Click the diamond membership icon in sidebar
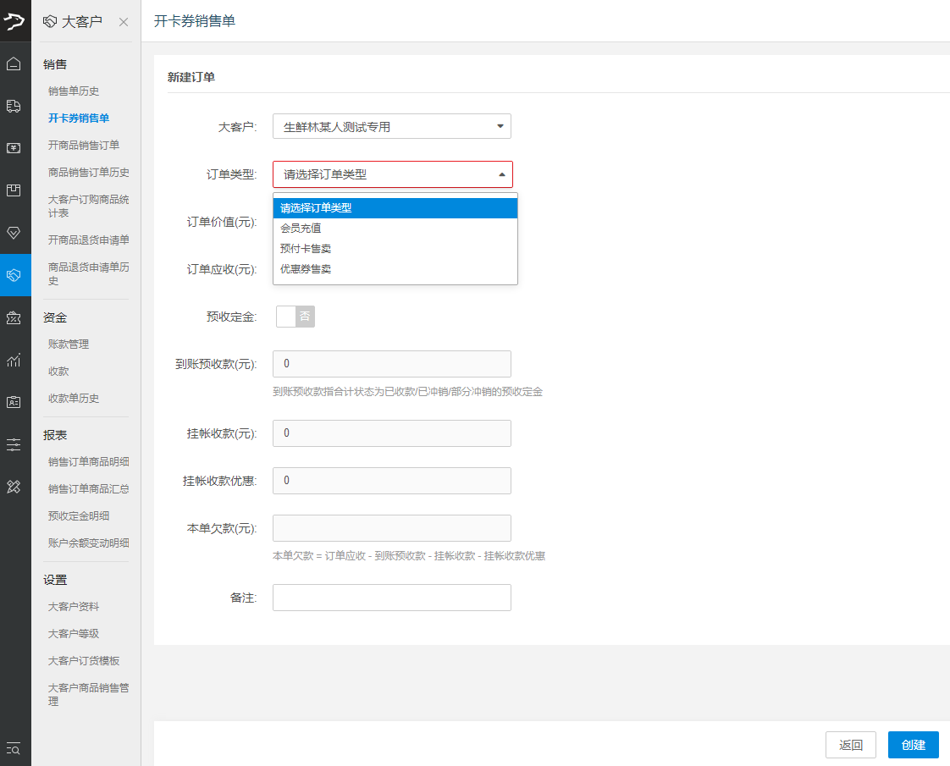Viewport: 950px width, 766px height. point(14,233)
